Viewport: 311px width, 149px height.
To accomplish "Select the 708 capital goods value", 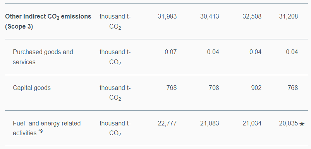I will 214,88.
